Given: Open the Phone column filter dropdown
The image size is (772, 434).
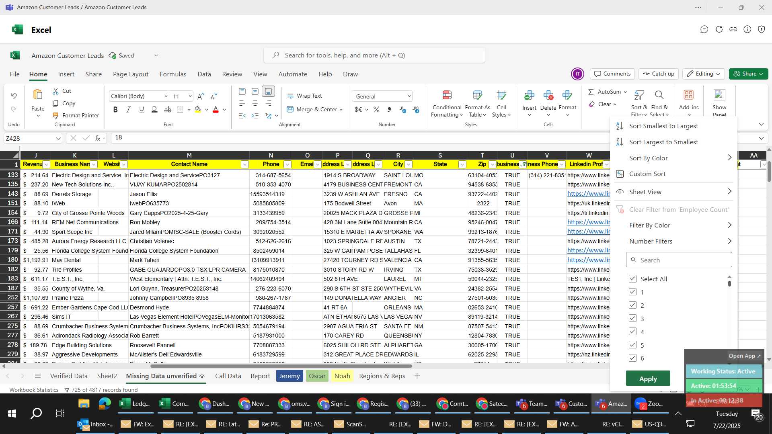Looking at the screenshot, I should point(287,164).
